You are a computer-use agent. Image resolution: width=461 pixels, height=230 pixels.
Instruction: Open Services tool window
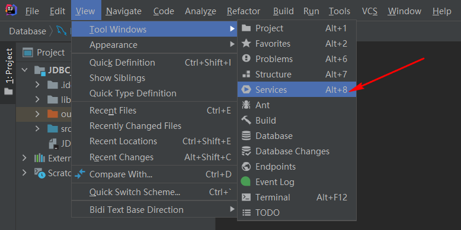(x=297, y=89)
